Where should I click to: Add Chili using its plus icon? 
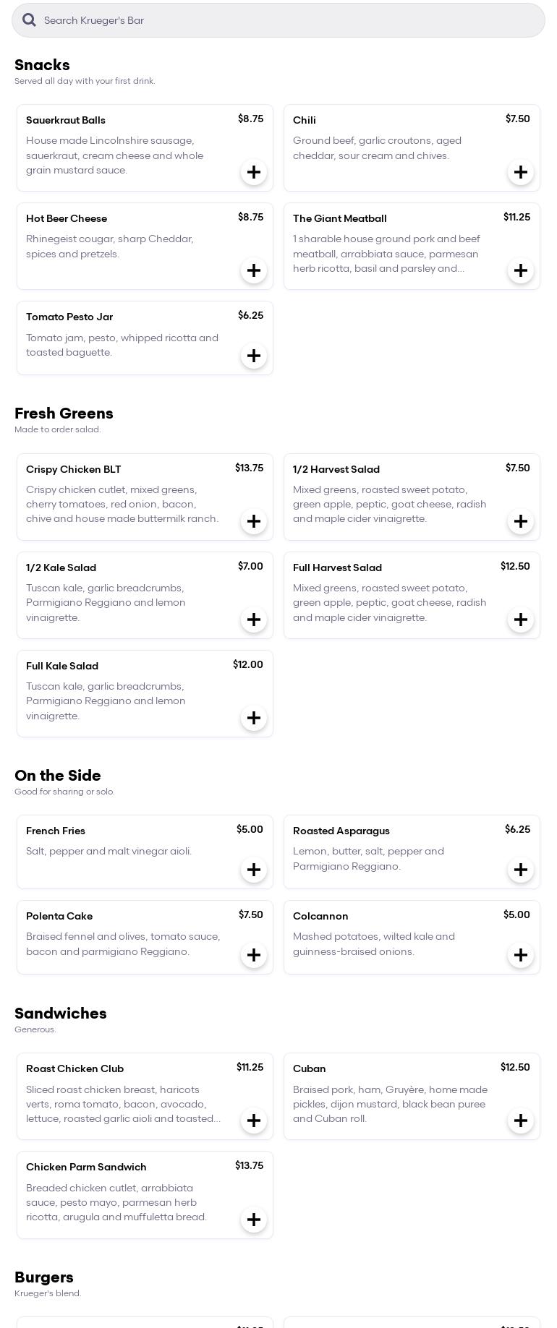(521, 172)
